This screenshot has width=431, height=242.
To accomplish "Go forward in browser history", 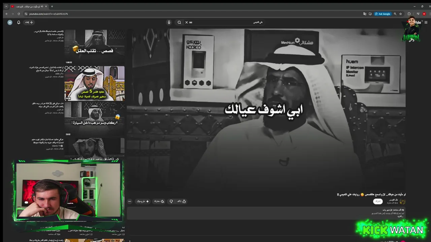I will click(x=12, y=14).
